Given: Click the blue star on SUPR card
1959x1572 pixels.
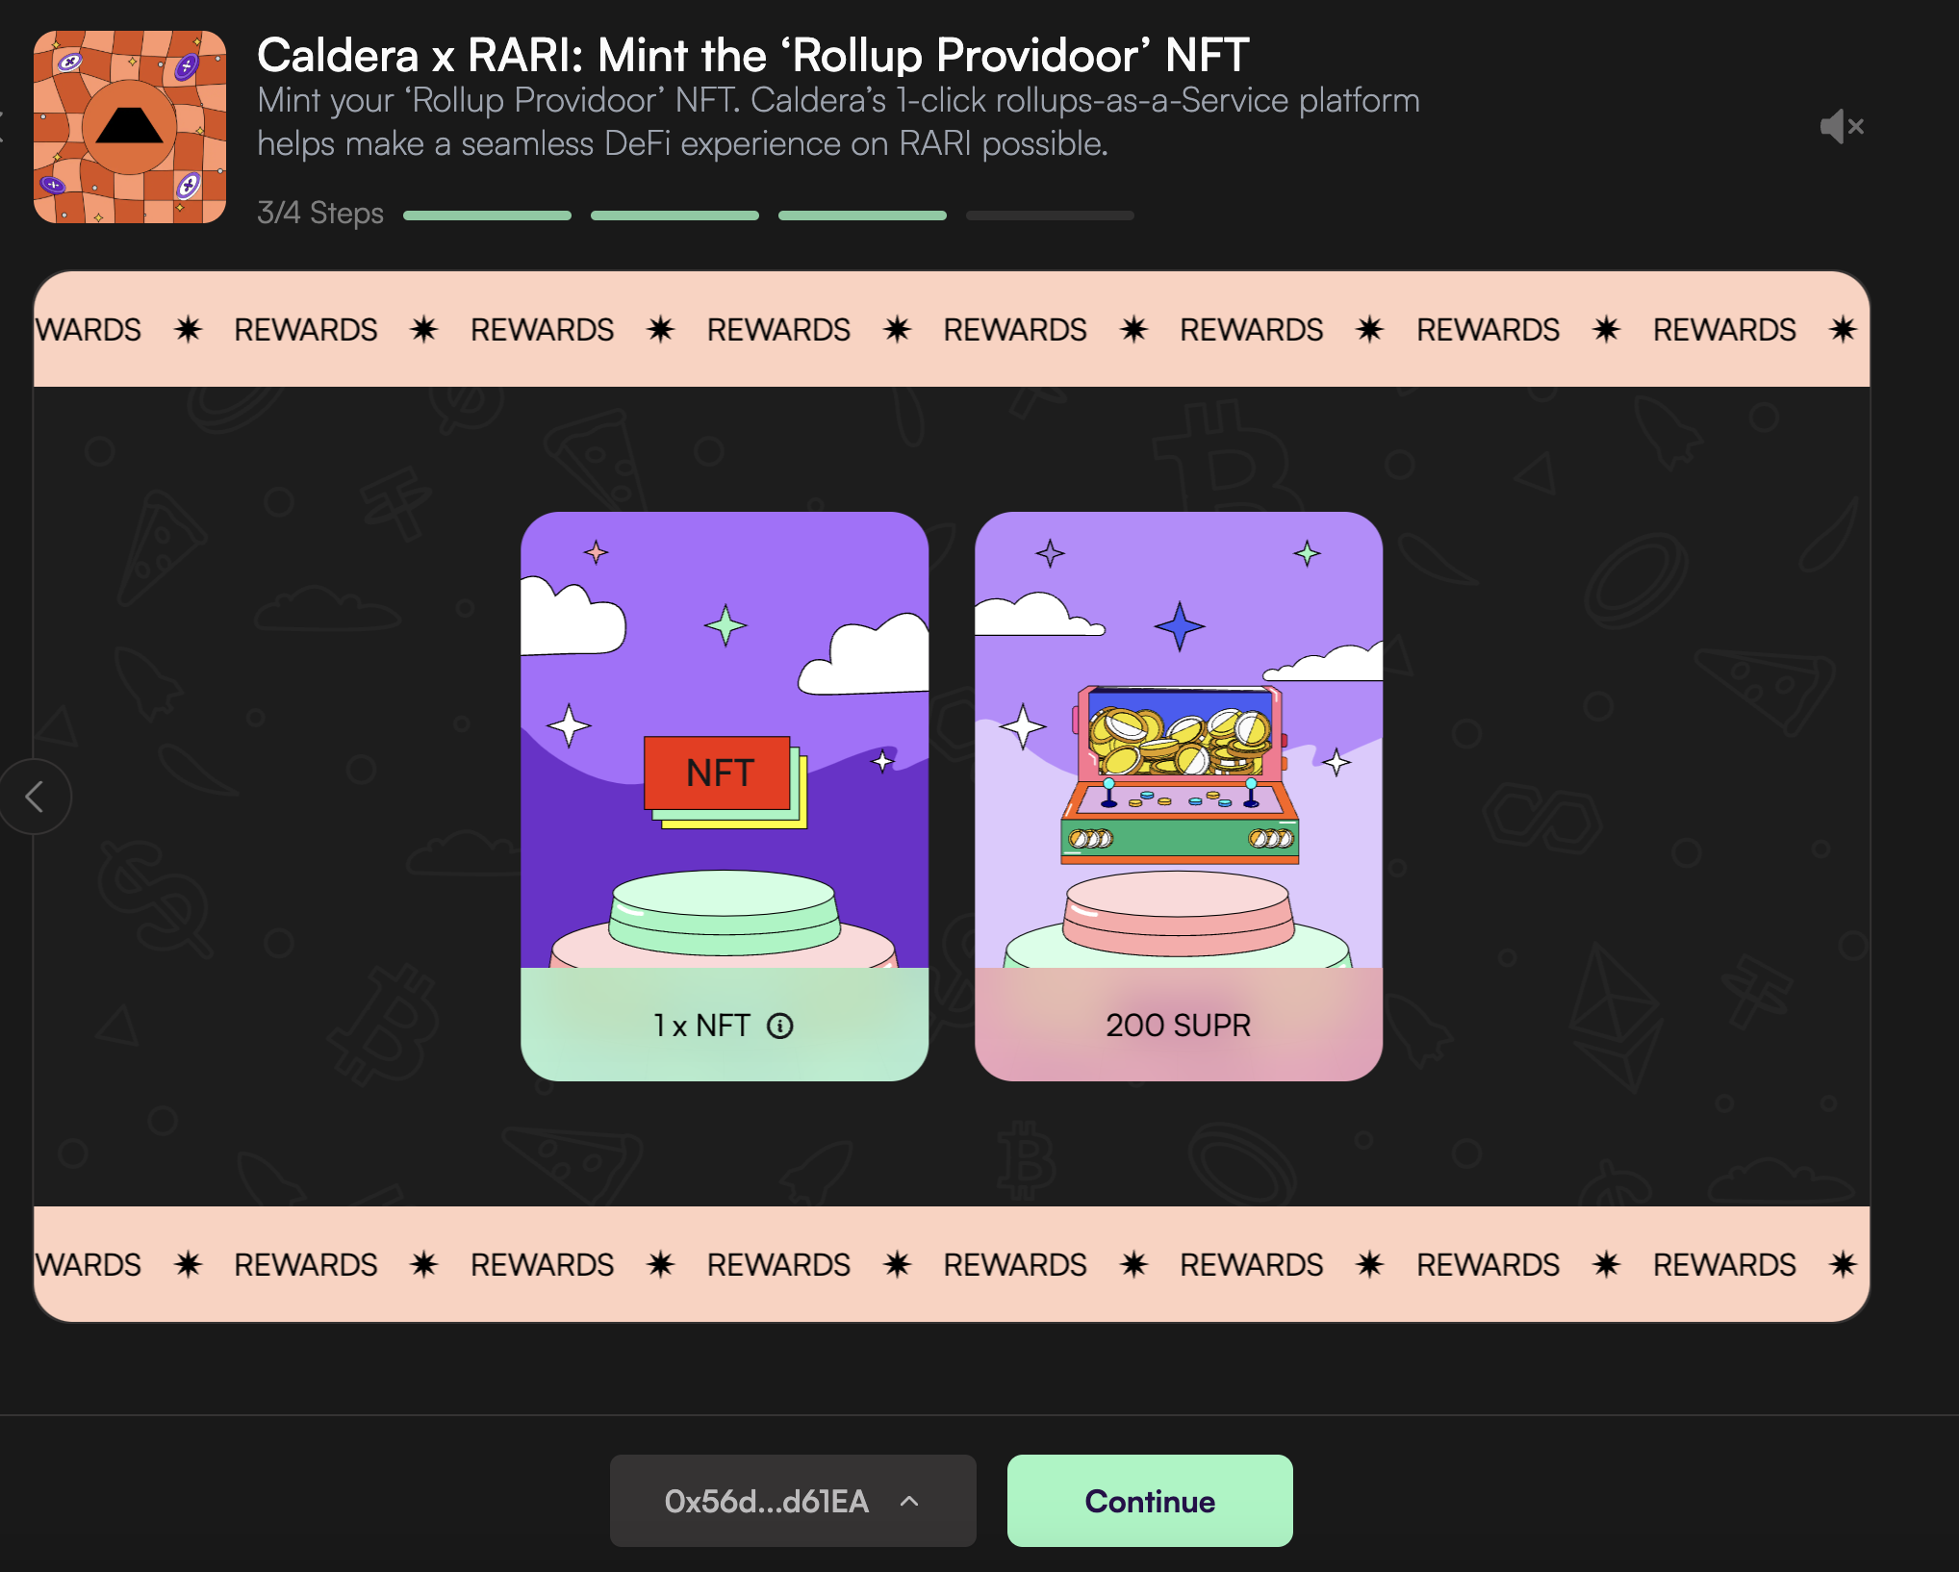Looking at the screenshot, I should coord(1180,626).
